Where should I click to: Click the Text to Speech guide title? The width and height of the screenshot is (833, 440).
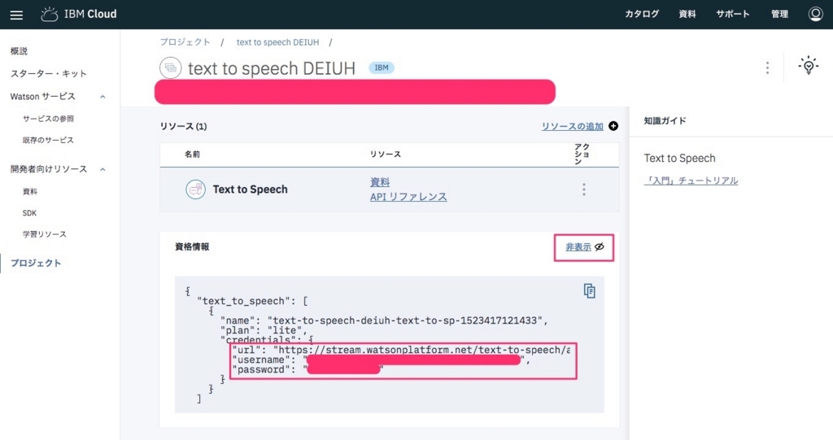click(679, 159)
